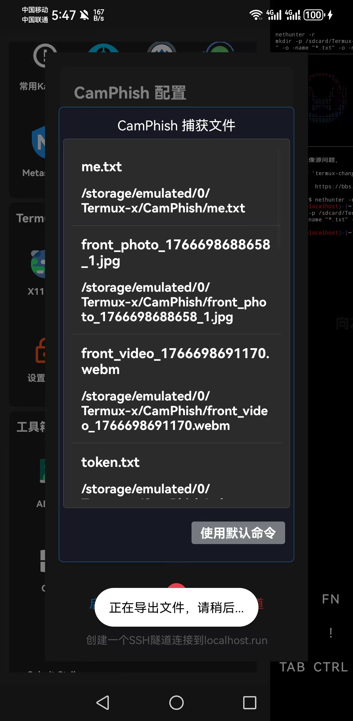Viewport: 353px width, 721px height.
Task: Tap the Wi-Fi status bar icon
Action: pos(256,14)
